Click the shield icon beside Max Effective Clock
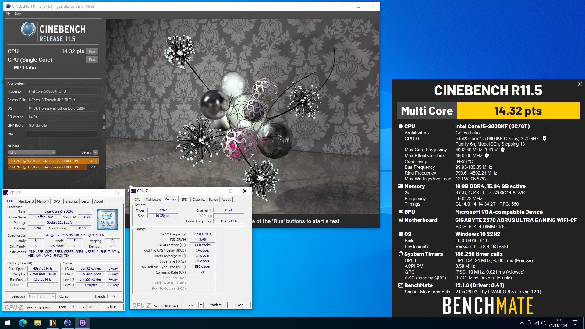Screen dimensions: 585x329 (x=487, y=156)
